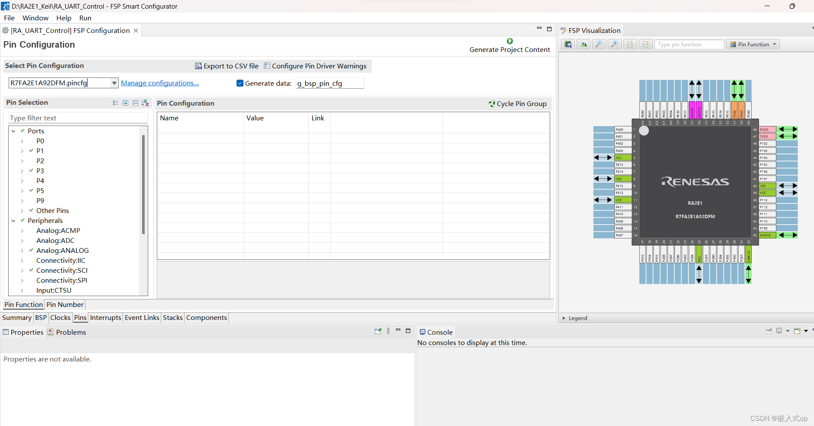Close the RA_UART_Control FSP Configuration tab
Image resolution: width=814 pixels, height=426 pixels.
(x=136, y=30)
